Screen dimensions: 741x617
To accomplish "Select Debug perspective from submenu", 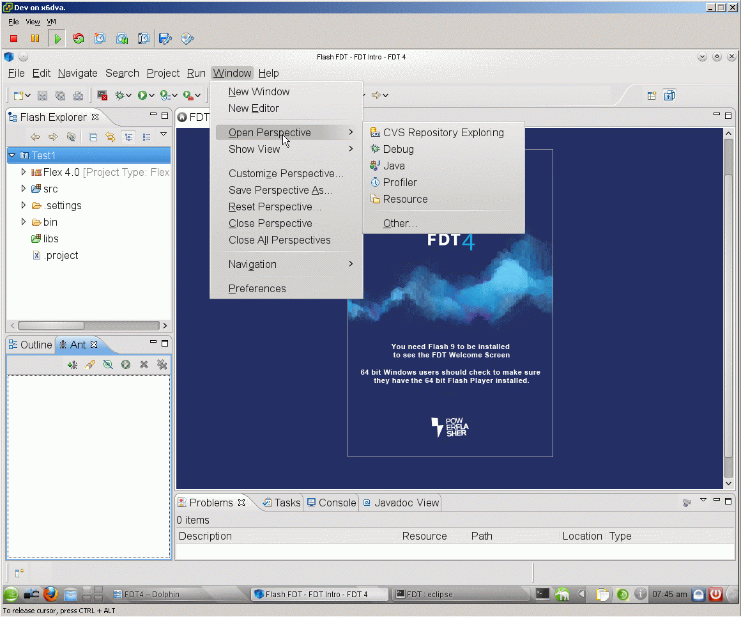I will coord(399,149).
